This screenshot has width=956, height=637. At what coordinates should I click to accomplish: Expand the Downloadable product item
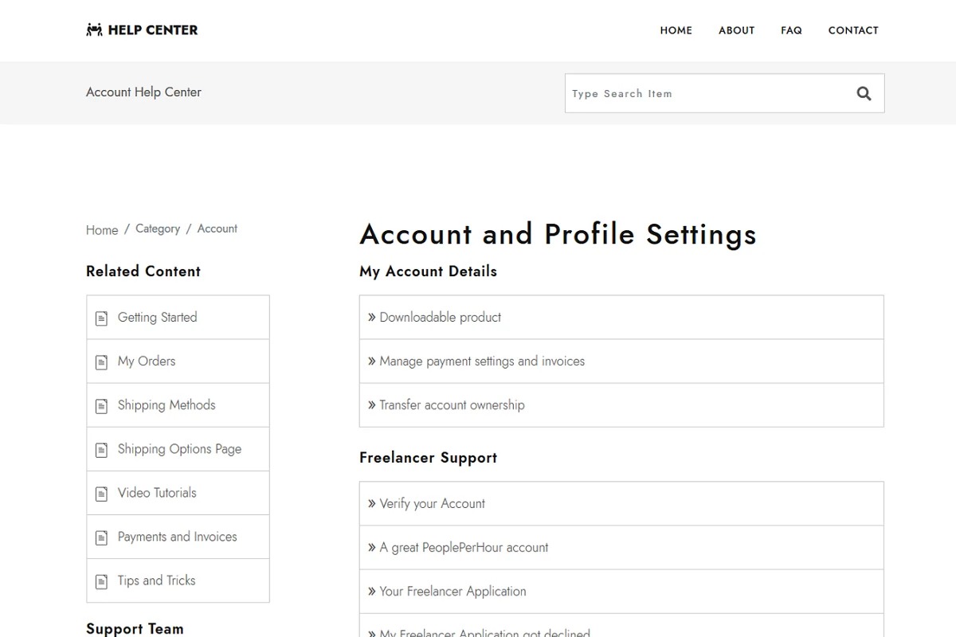440,317
